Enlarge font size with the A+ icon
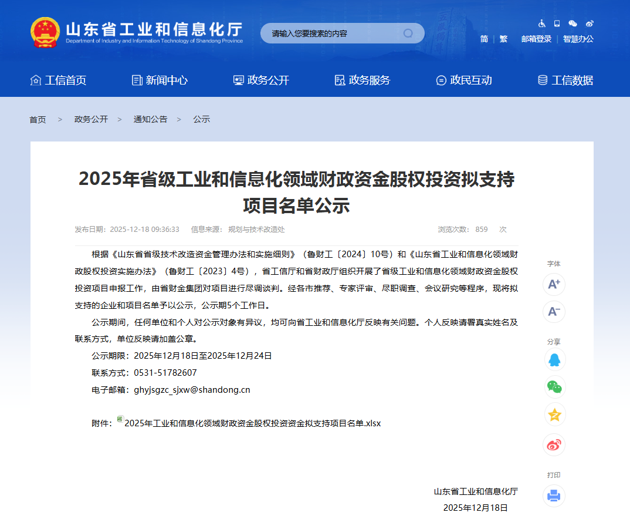630x529 pixels. pos(553,284)
